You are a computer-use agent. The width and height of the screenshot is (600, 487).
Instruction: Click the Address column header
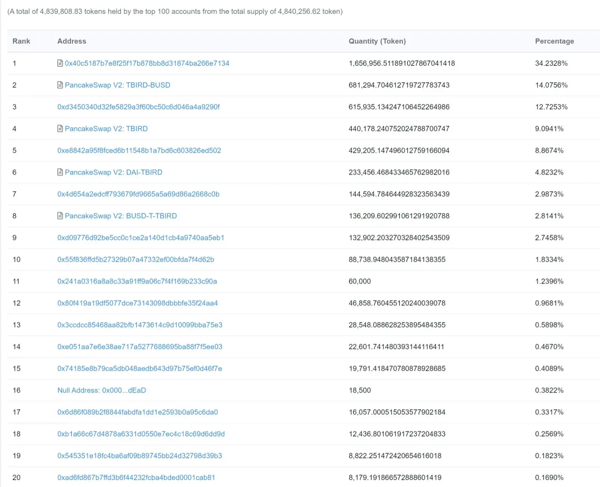tap(72, 41)
